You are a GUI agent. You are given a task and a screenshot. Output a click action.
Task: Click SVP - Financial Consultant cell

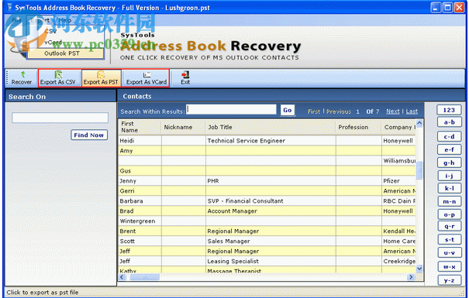click(271, 201)
